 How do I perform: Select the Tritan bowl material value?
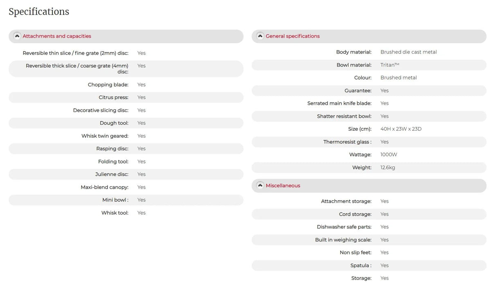click(x=390, y=65)
